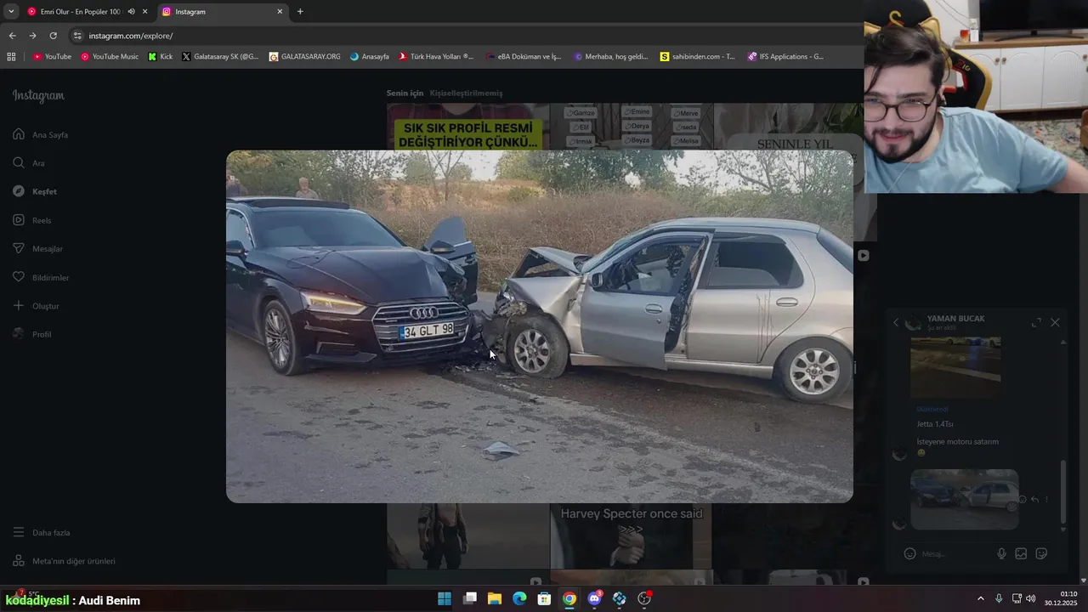Open the Ara search item
Viewport: 1088px width, 612px height.
(x=29, y=163)
